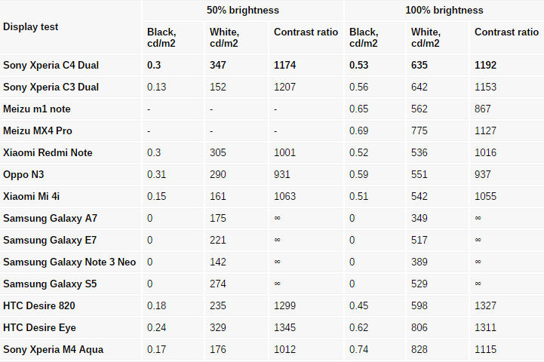The height and width of the screenshot is (362, 544).
Task: Select the Samsung Galaxy A7 row label
Action: coord(50,218)
